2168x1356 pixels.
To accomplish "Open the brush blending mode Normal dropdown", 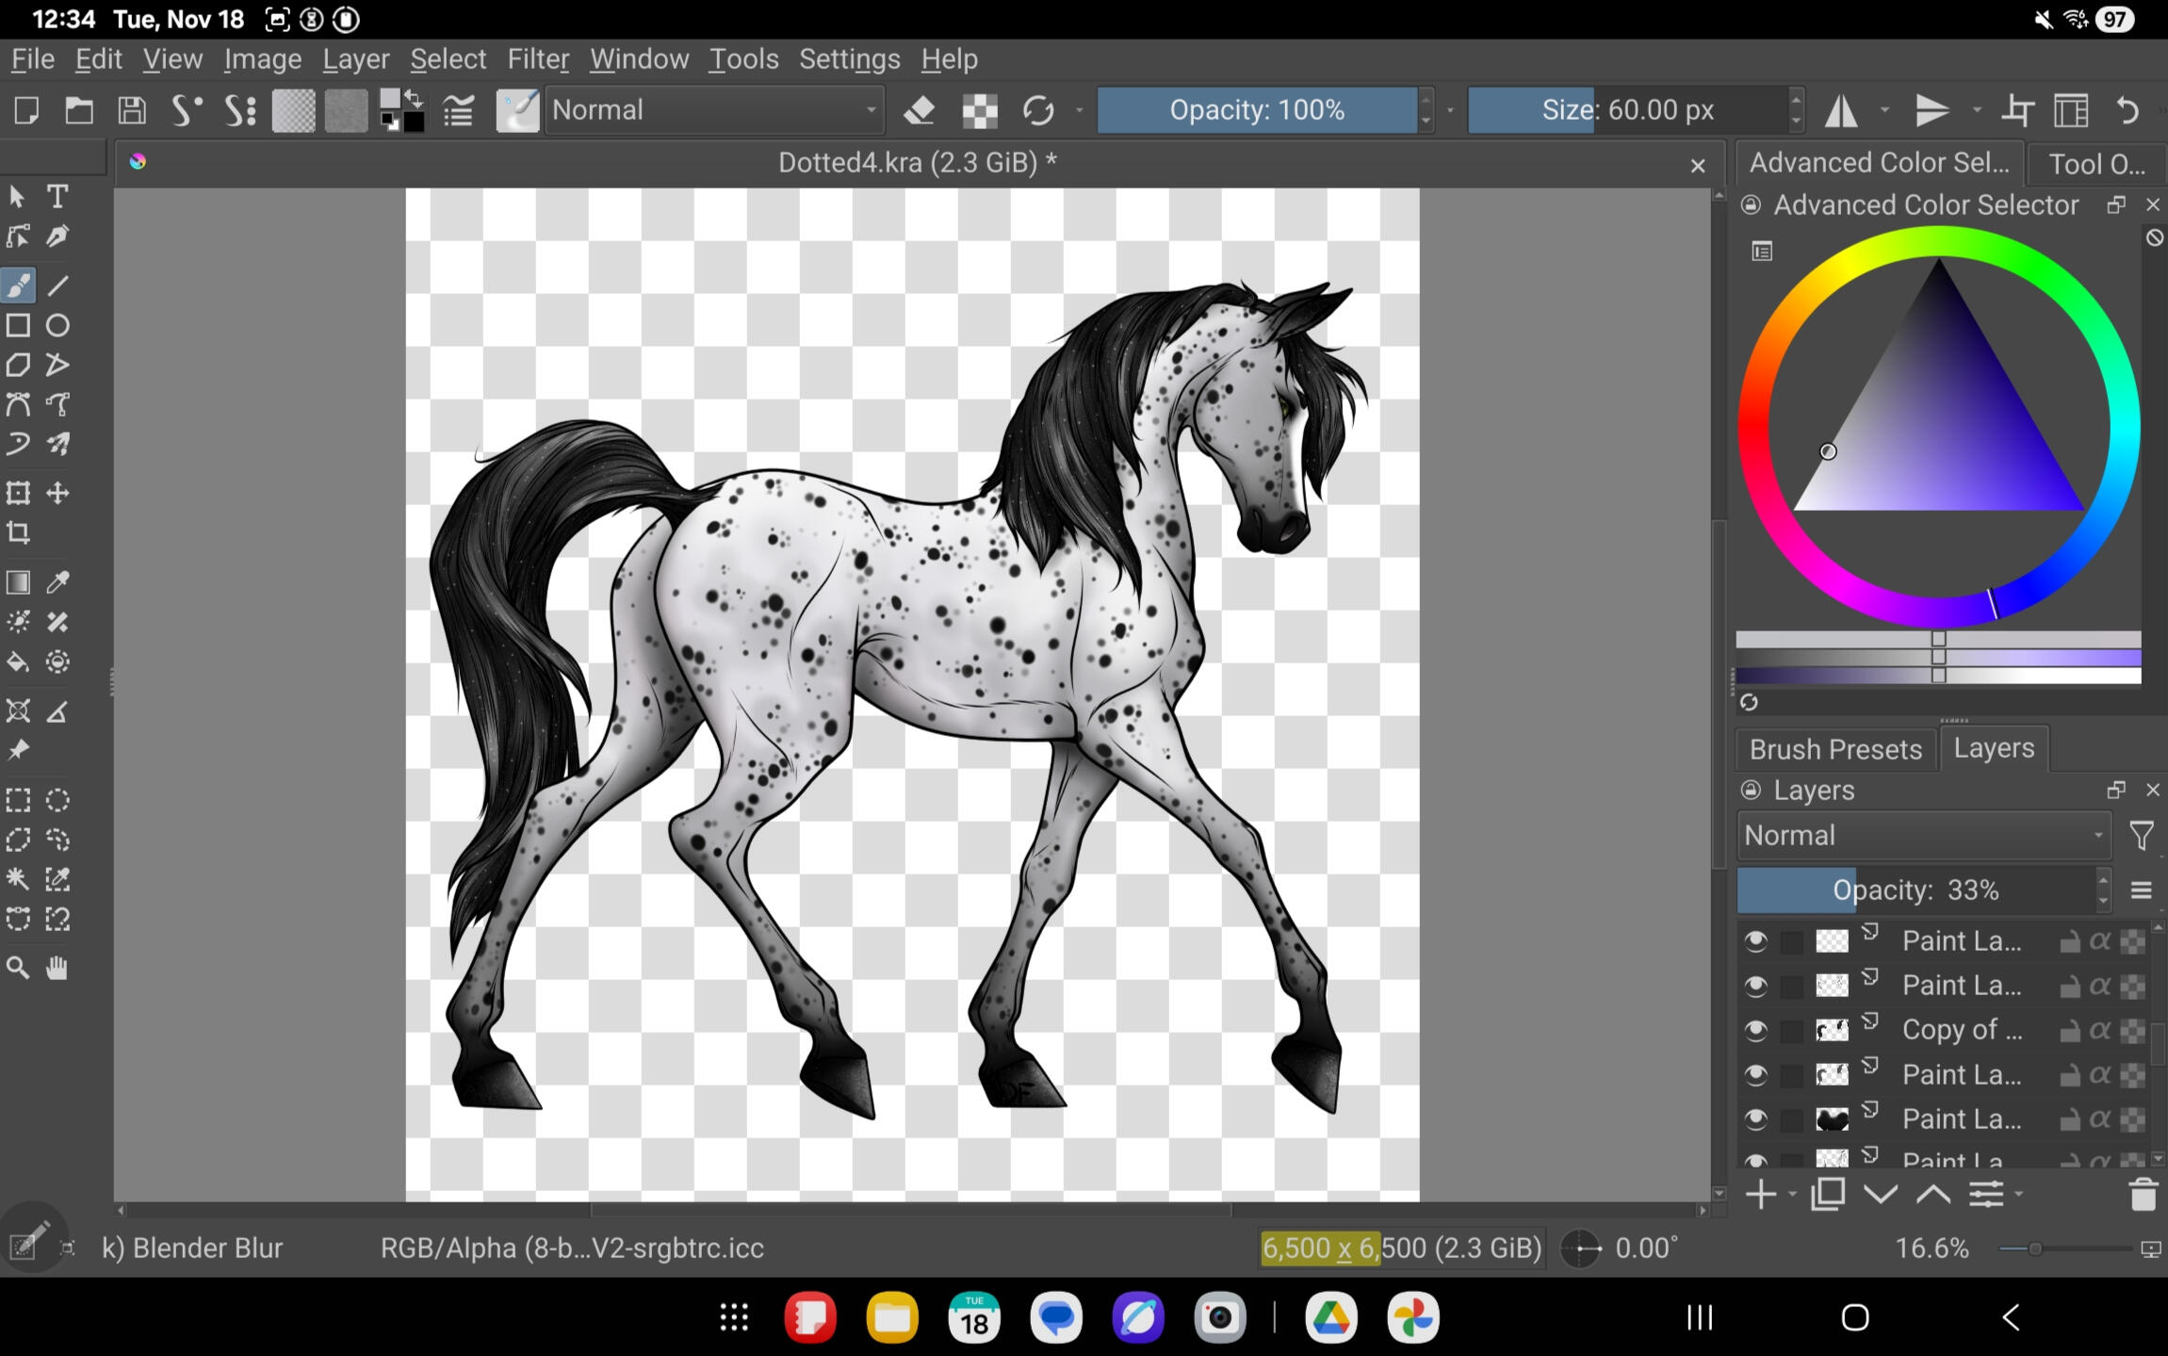I will 714,110.
